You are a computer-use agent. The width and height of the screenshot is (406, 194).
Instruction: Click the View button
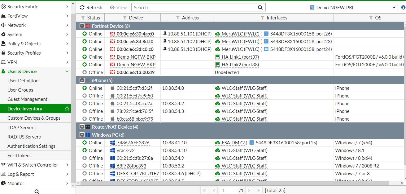click(118, 7)
